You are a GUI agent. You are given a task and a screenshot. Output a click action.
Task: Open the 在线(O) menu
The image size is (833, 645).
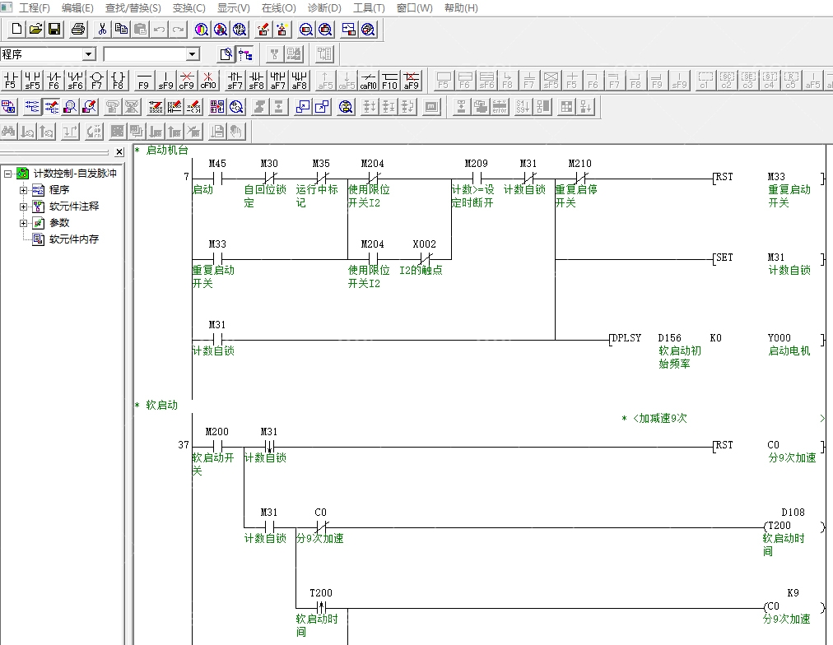click(x=278, y=8)
